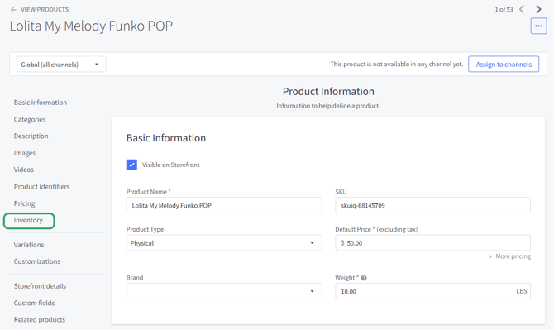Expand More pricing options
Viewport: 554px width, 330px height.
(509, 256)
